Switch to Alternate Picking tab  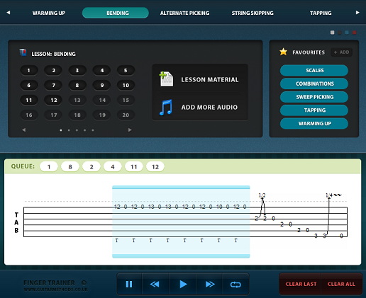coord(184,13)
